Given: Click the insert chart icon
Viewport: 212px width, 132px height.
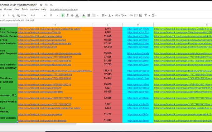Looking at the screenshot, I should click(141, 15).
